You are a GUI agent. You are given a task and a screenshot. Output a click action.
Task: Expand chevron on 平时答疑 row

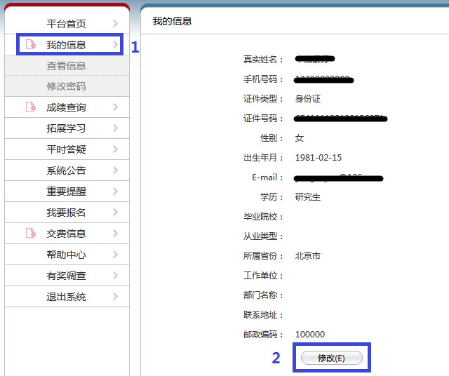[115, 149]
